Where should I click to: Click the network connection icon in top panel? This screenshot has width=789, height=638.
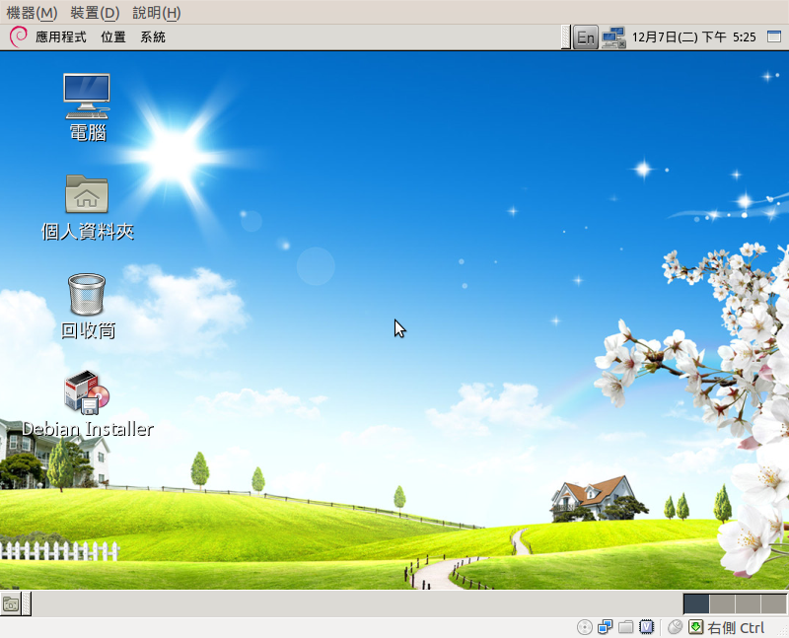[x=614, y=37]
